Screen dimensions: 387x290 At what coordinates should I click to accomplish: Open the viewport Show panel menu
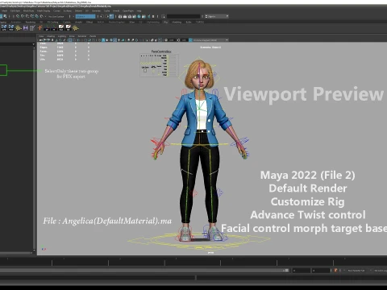click(x=72, y=36)
